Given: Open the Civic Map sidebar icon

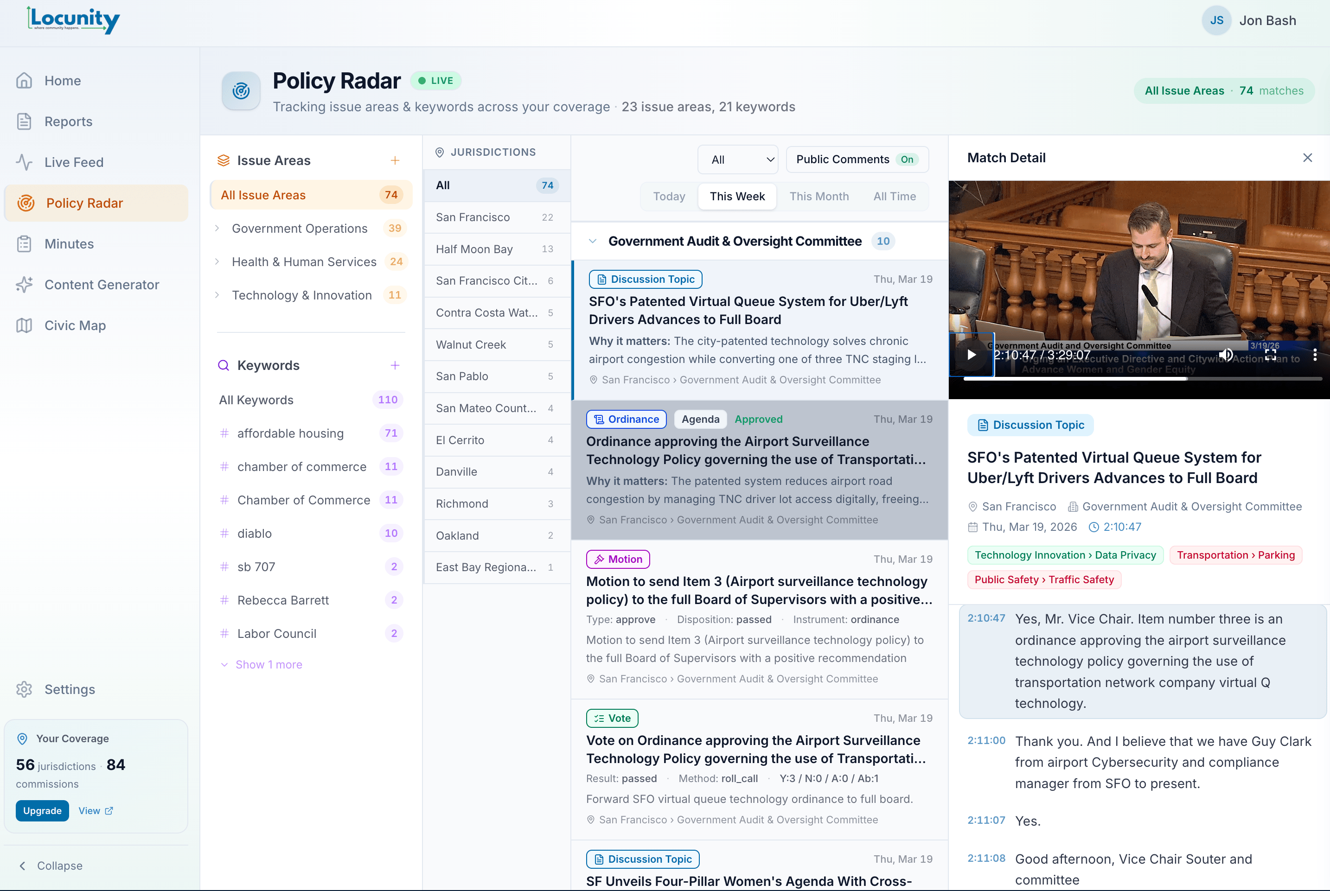Looking at the screenshot, I should [24, 325].
